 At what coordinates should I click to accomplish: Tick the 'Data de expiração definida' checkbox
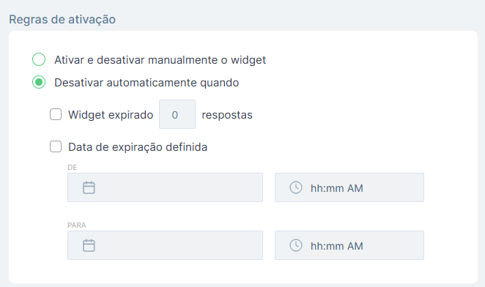[56, 146]
